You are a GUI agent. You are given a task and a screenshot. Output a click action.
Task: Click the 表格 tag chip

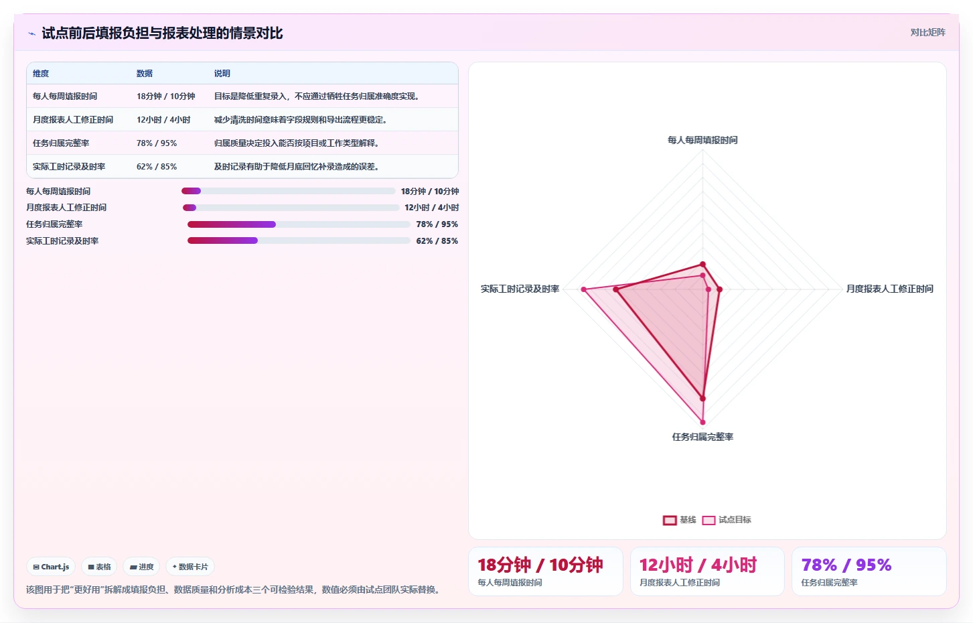tap(99, 567)
